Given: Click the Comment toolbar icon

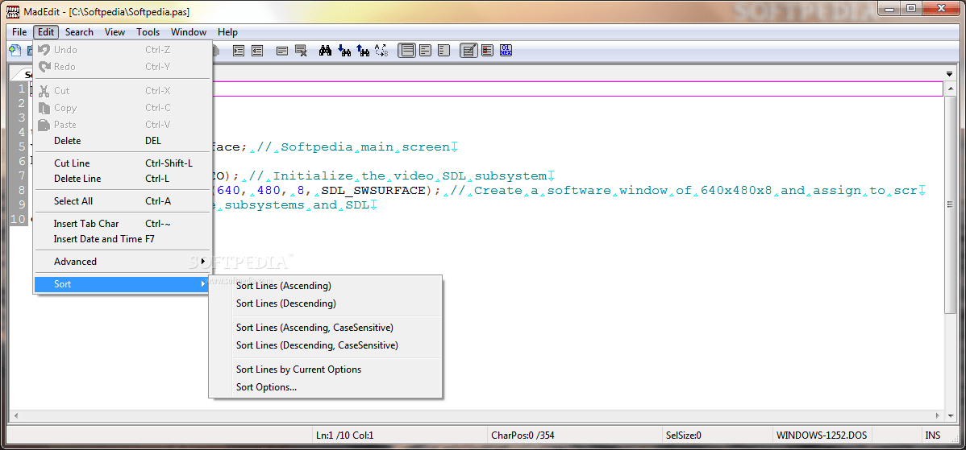Looking at the screenshot, I should (x=282, y=51).
